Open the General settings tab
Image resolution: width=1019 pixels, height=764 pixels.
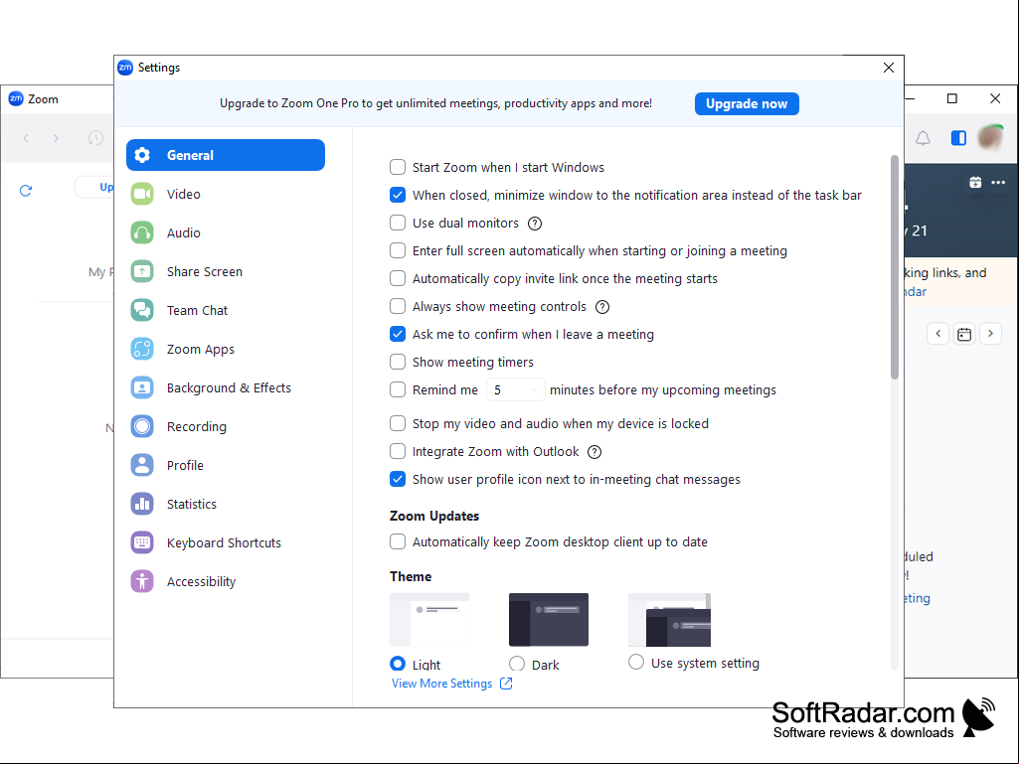pos(226,155)
